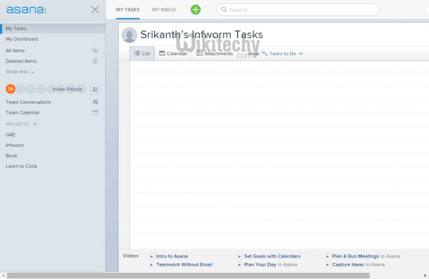Click the SA orange avatar
This screenshot has height=279, width=429.
[x=11, y=89]
